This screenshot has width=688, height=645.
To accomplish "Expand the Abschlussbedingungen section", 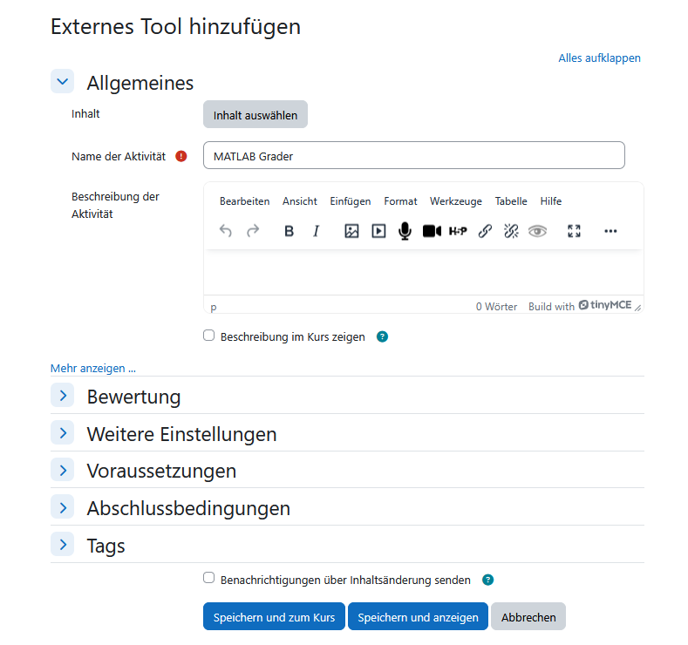I will click(x=62, y=507).
